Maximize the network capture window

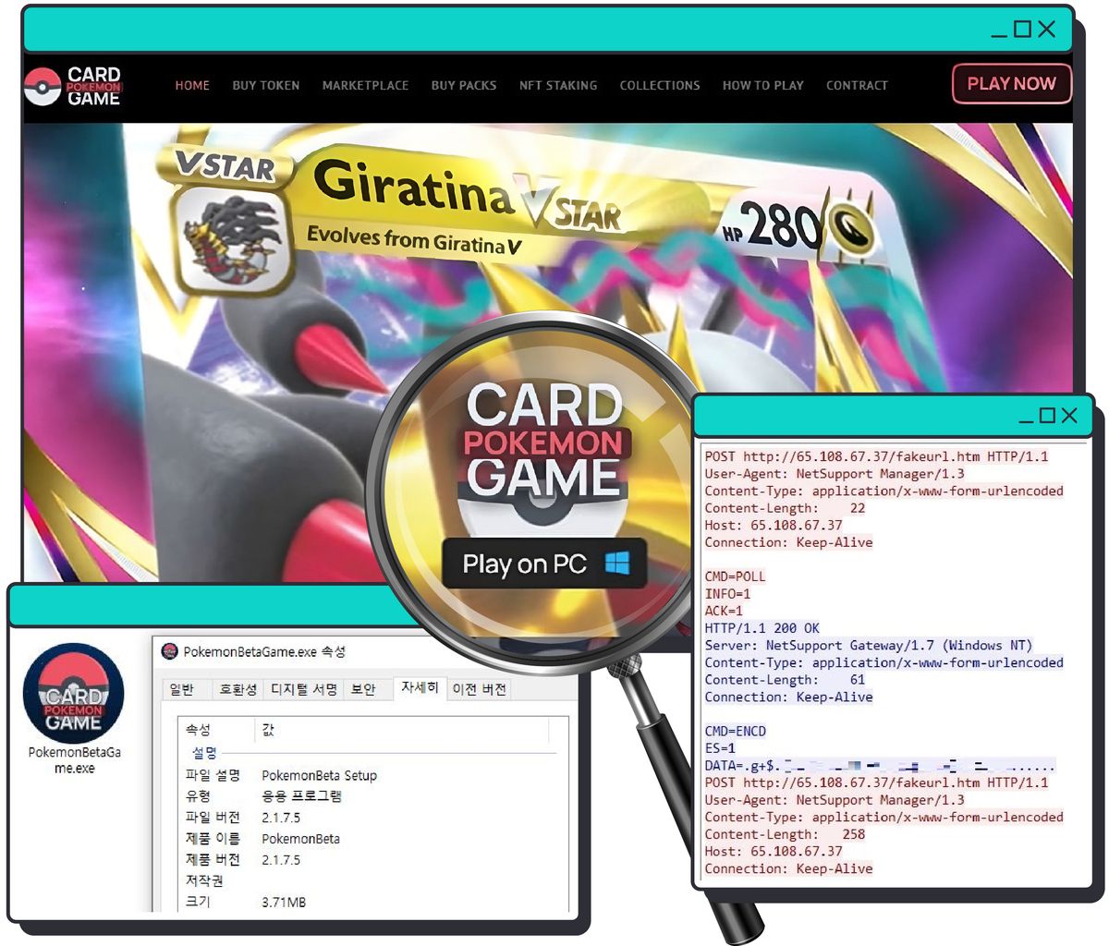pos(1047,416)
